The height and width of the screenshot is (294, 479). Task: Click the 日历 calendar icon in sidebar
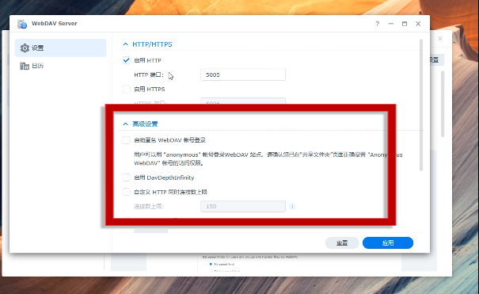(x=25, y=66)
